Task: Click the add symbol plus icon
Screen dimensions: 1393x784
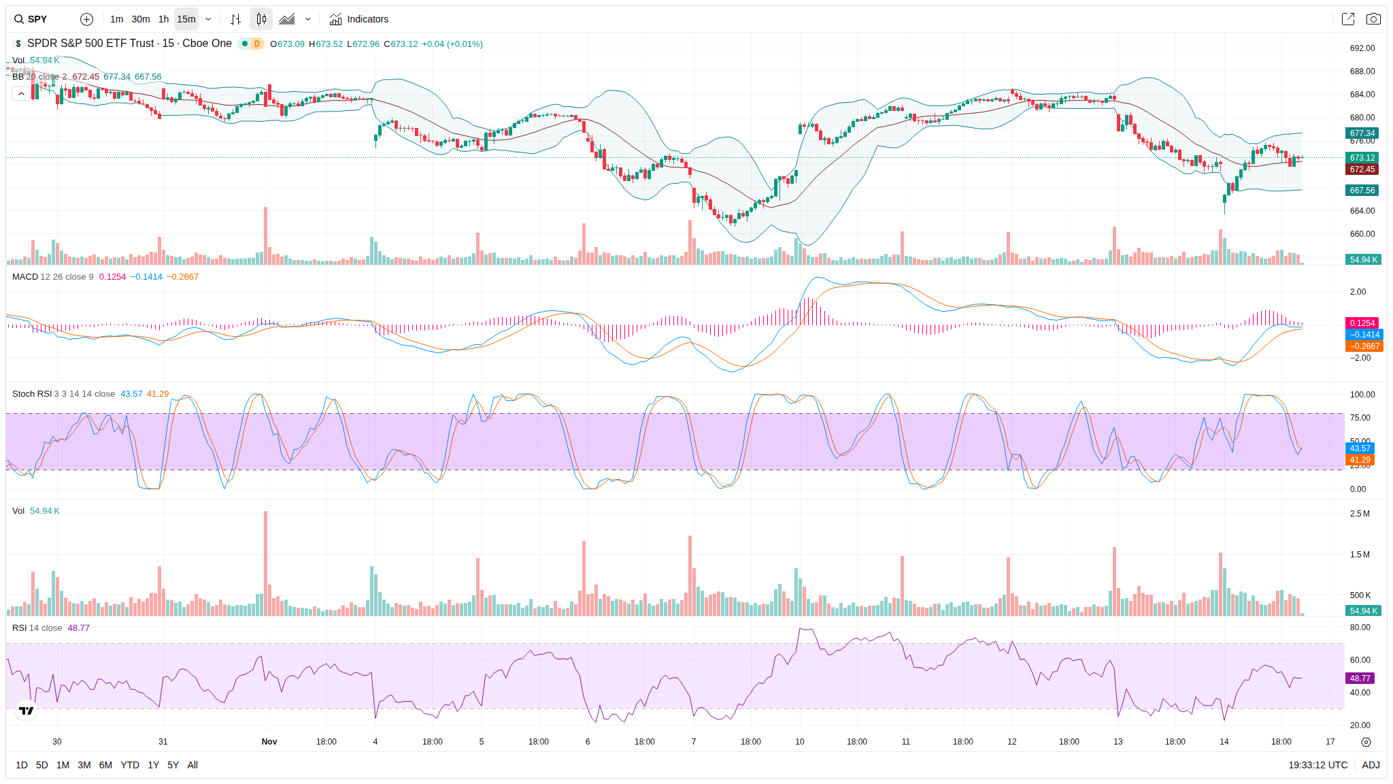Action: [86, 19]
